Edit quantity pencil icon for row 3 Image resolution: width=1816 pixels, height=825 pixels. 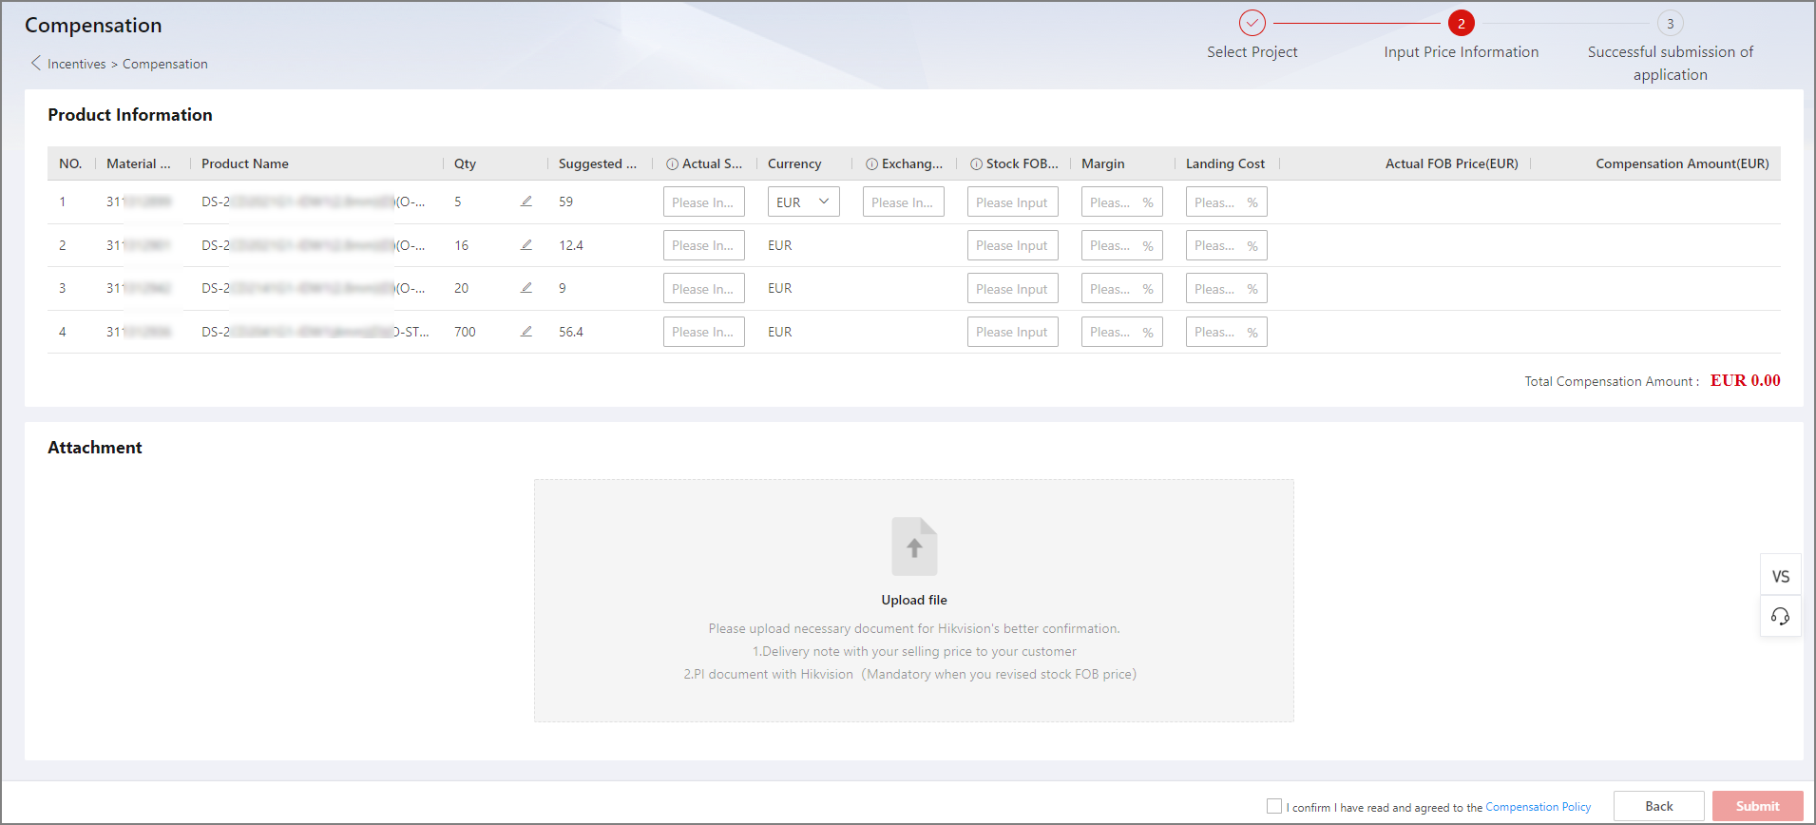click(526, 288)
